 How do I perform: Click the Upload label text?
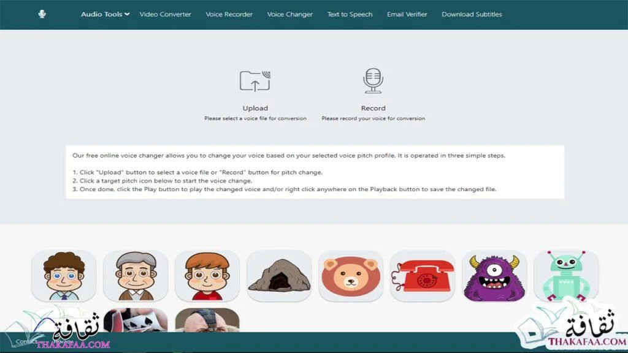coord(255,108)
